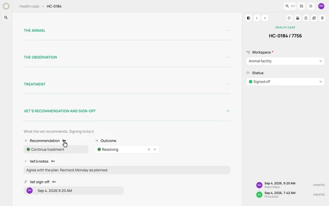The image size is (329, 206).
Task: Collapse Vet's Recommendation and Sign-off section
Action: click(228, 111)
